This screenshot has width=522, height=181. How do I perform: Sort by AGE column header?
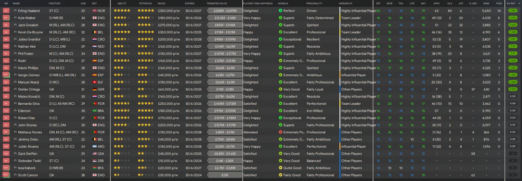(83, 3)
